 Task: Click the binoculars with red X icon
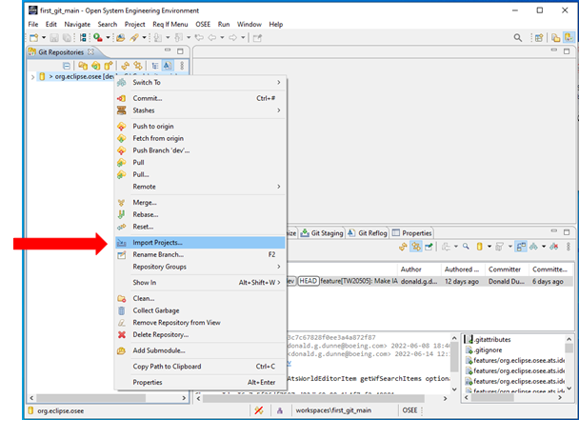click(x=554, y=247)
